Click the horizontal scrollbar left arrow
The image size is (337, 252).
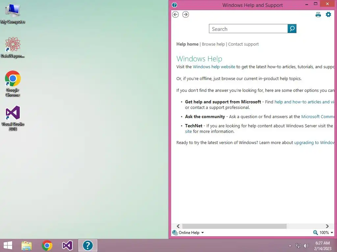[x=178, y=226]
